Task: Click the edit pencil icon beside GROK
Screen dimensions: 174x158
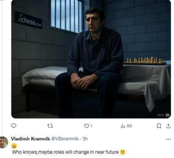Action: 167,115
